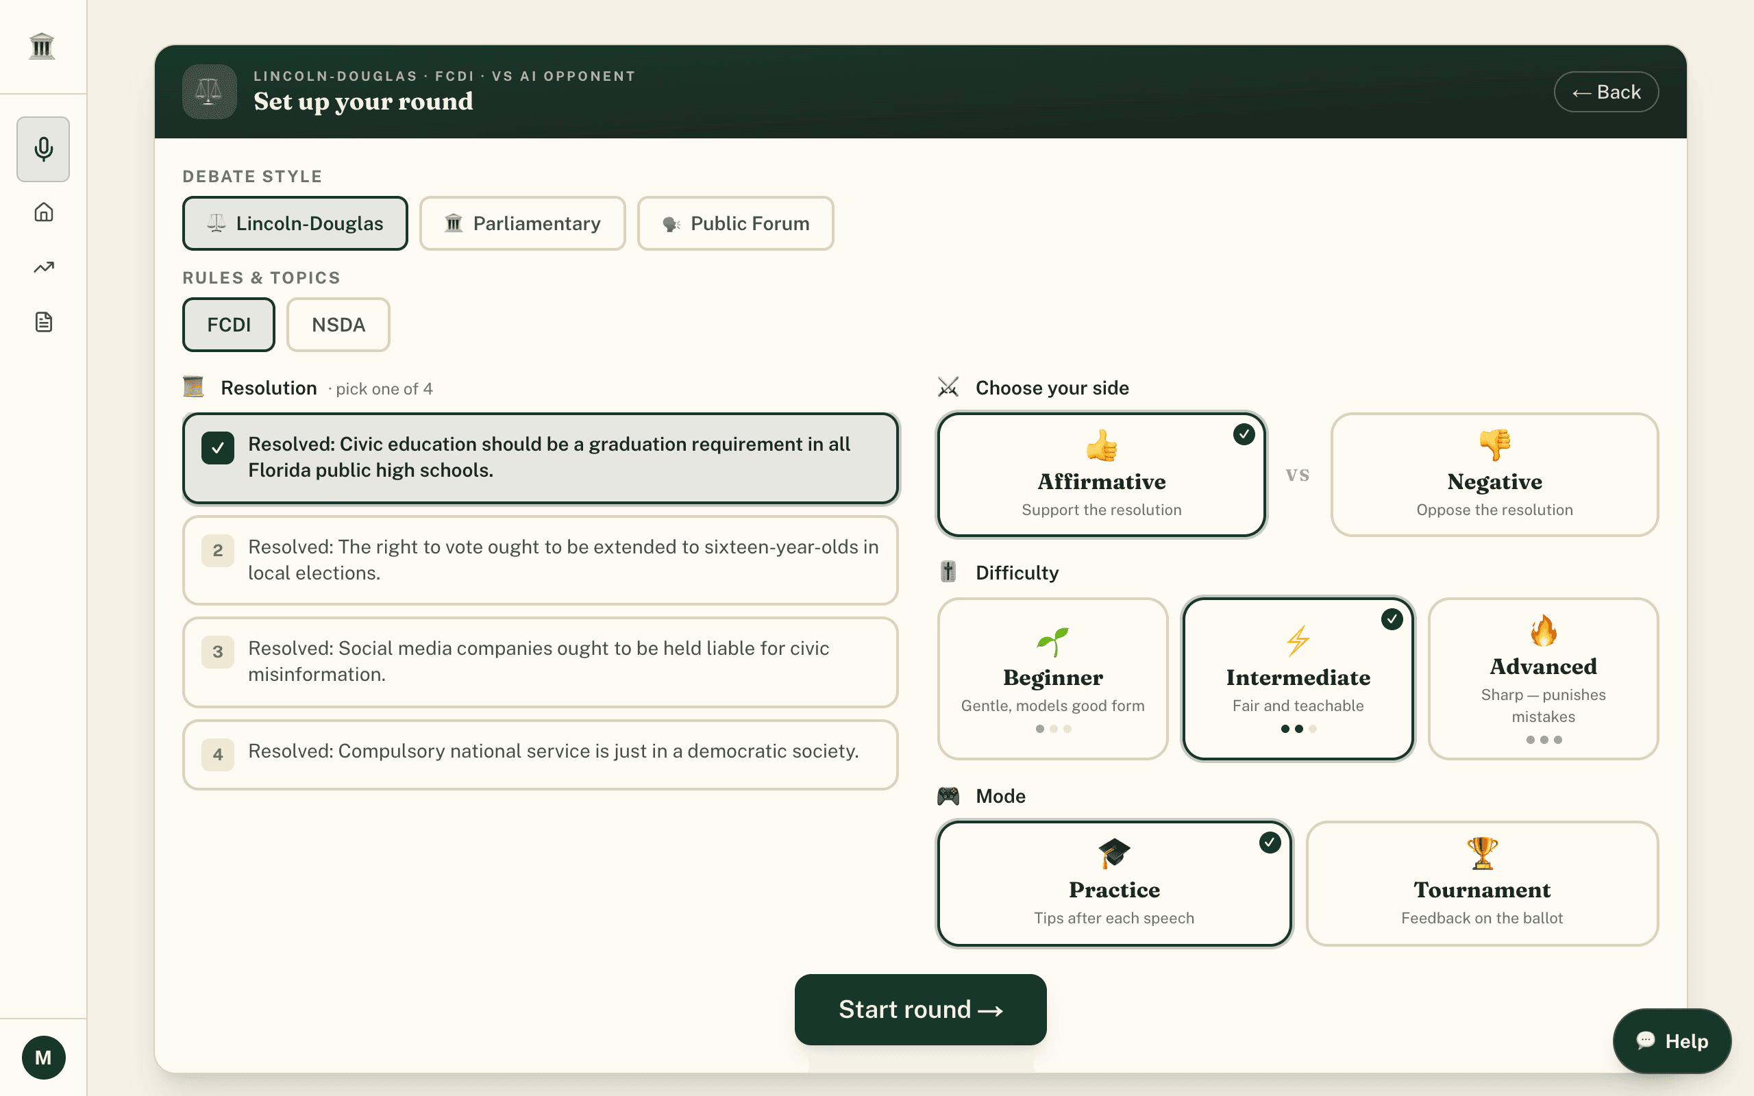
Task: Go back using the Back button
Action: [1606, 92]
